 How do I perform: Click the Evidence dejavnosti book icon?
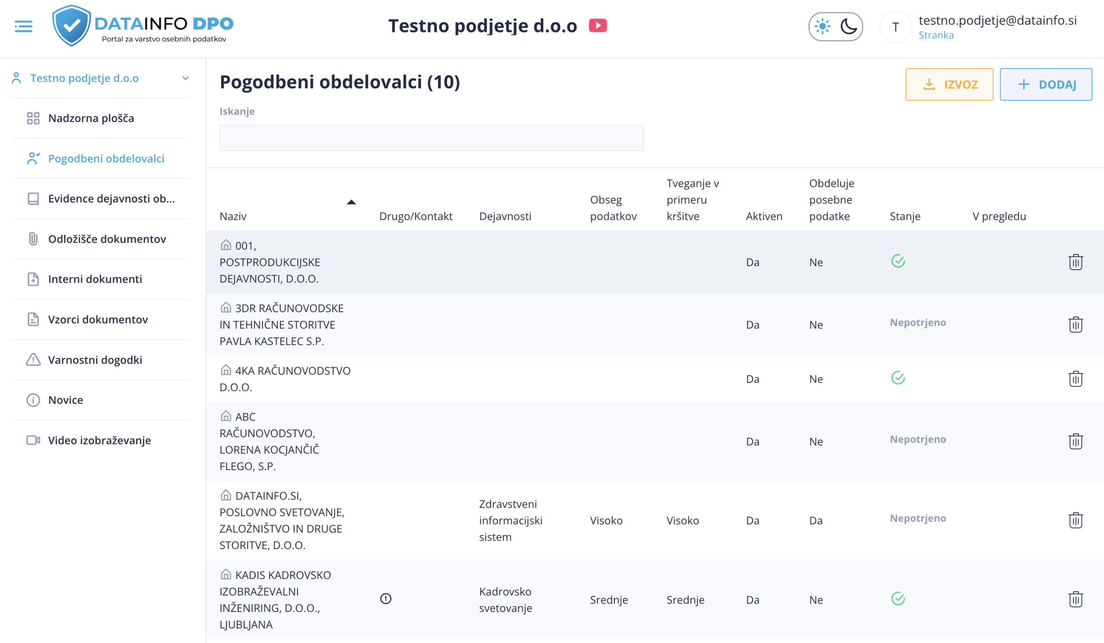pyautogui.click(x=33, y=199)
